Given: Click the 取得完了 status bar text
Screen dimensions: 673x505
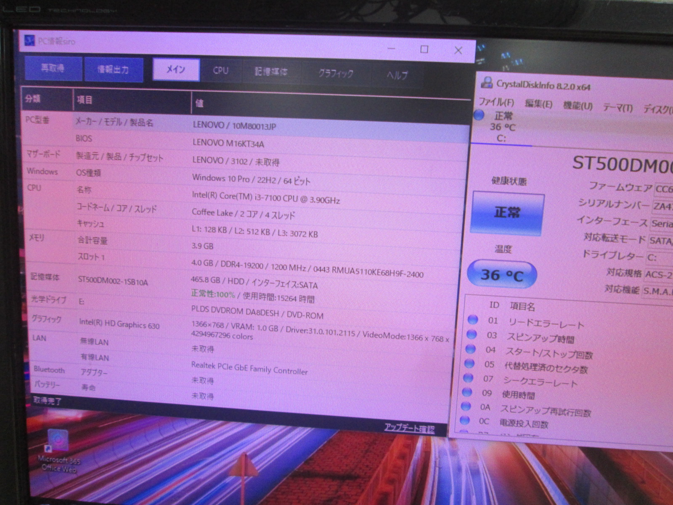Looking at the screenshot, I should point(48,400).
